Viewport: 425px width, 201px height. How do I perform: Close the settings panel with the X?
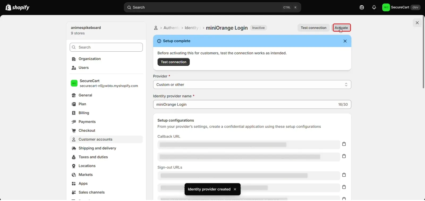(x=417, y=23)
